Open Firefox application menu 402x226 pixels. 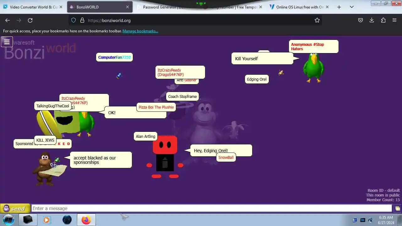394,20
